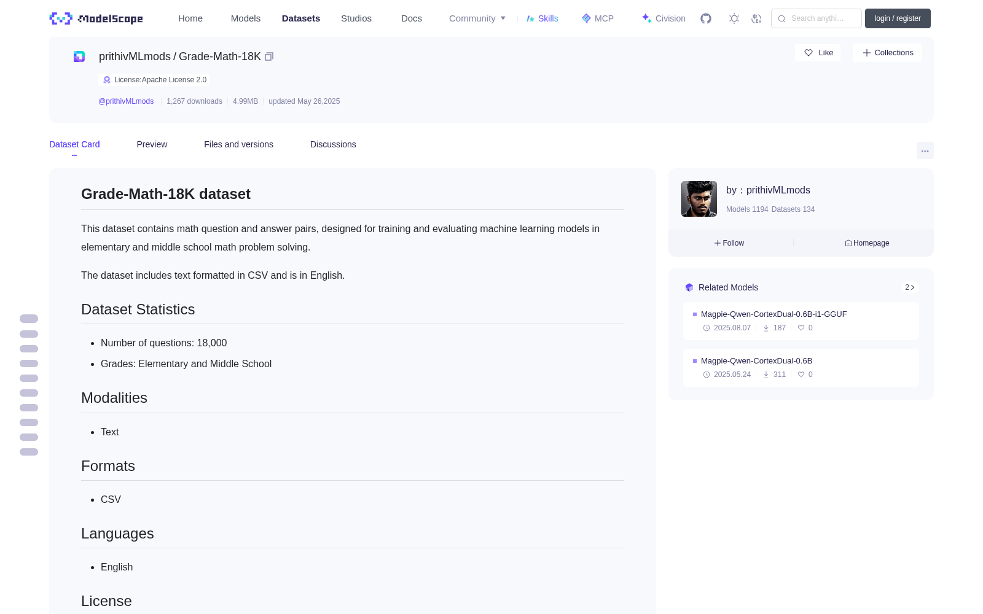Open the MCP nav link
Image resolution: width=983 pixels, height=614 pixels.
pos(598,18)
